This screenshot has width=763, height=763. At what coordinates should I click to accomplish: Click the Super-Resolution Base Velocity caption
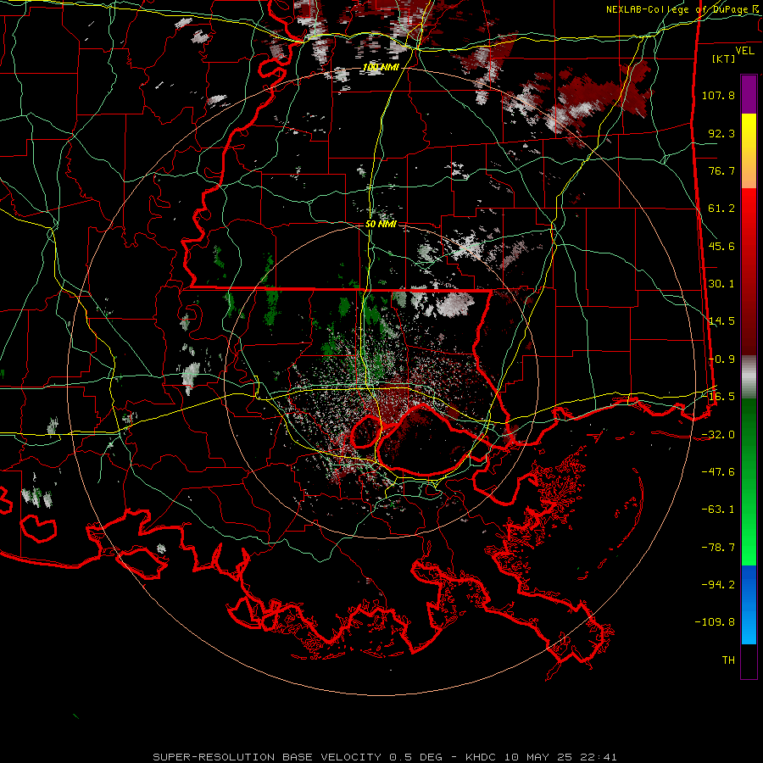tap(385, 757)
